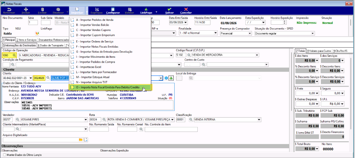Switch to 6 Dados de Transporte tab
The width and height of the screenshot is (355, 158).
click(x=50, y=45)
